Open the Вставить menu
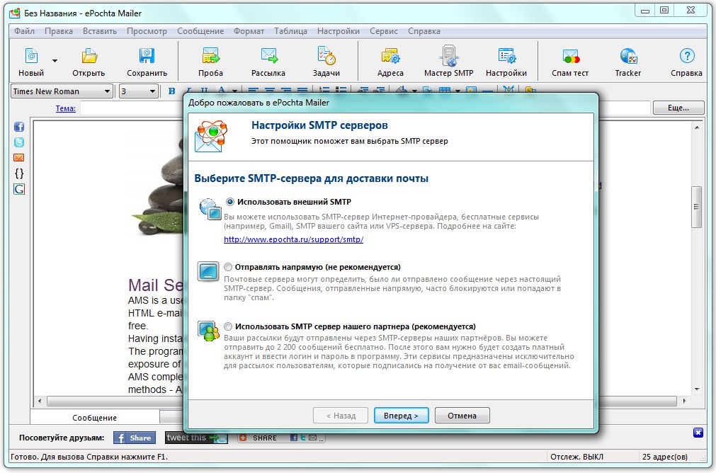Image resolution: width=716 pixels, height=473 pixels. pyautogui.click(x=100, y=31)
